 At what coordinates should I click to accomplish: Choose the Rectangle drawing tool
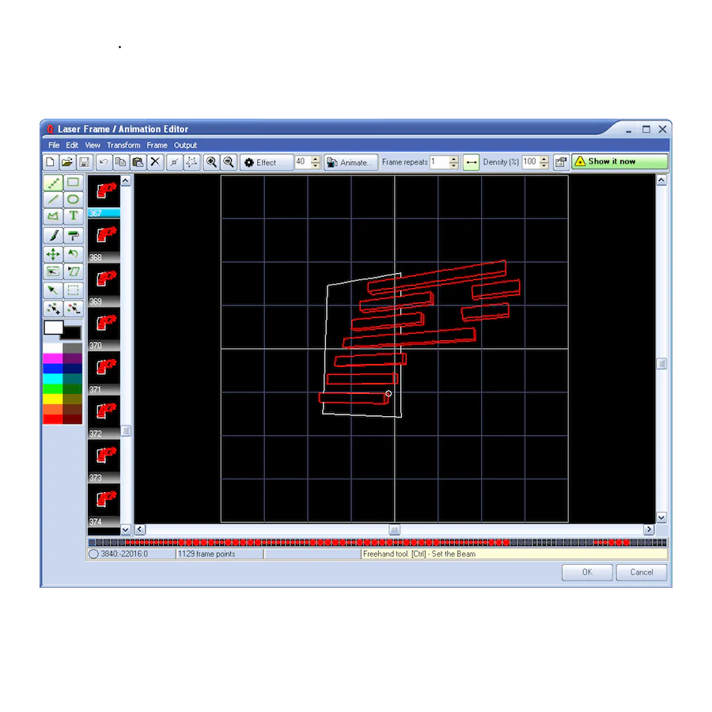[74, 182]
